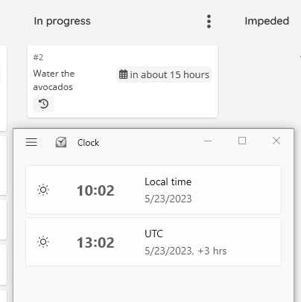This screenshot has height=302, width=301.
Task: Click the sun icon beside Local time
Action: tap(43, 190)
